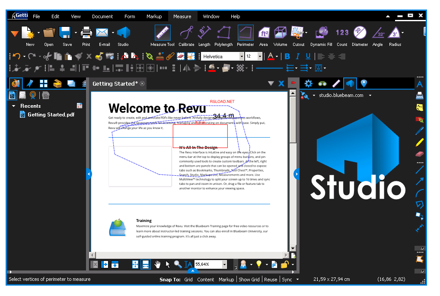Viewport: 440px width, 296px height.
Task: Click the Reuse button in status bar
Action: [271, 280]
